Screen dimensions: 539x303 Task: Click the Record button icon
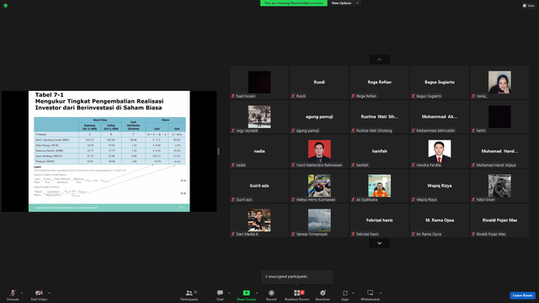click(271, 293)
